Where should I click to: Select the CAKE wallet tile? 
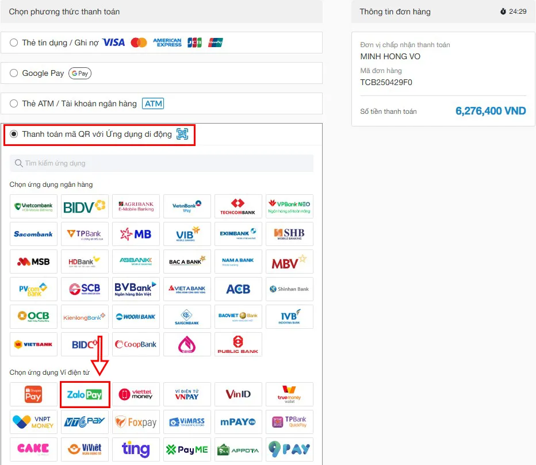click(x=33, y=449)
